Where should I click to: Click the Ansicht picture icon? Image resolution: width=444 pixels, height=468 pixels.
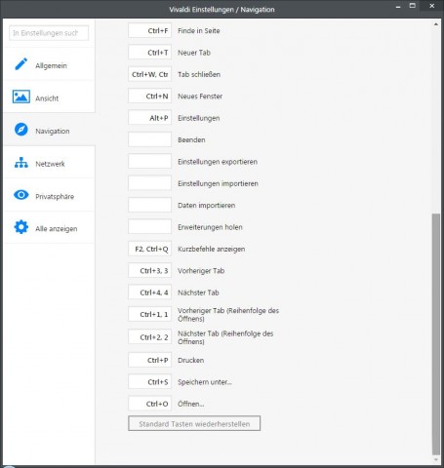[x=21, y=97]
